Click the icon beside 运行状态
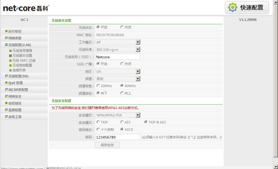 6,31
